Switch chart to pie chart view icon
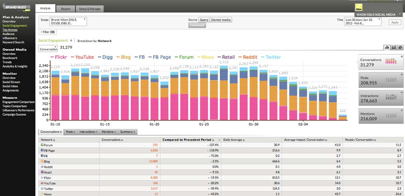405x196 pixels. (400, 48)
